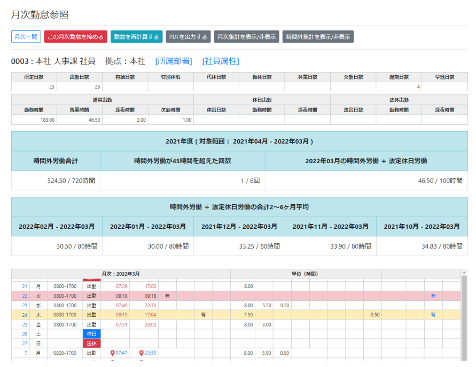
Task: Click the table scrollbar up arrow
Action: 464,273
